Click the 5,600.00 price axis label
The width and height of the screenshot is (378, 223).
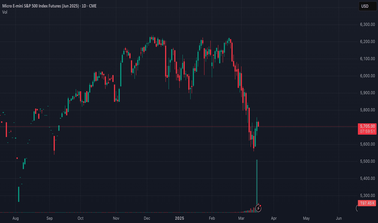click(367, 144)
